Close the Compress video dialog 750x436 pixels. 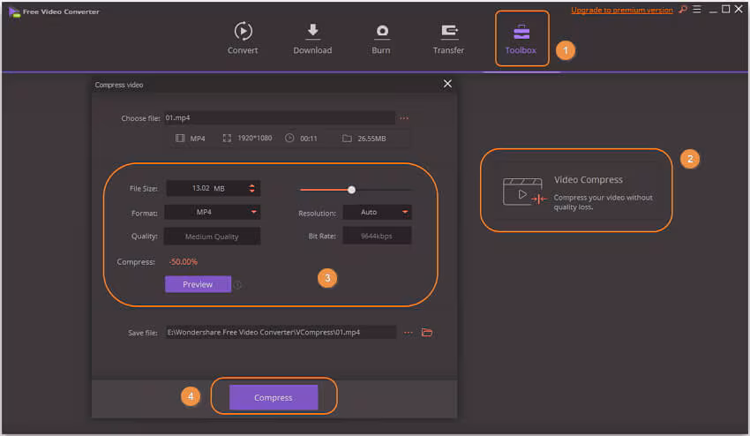447,84
